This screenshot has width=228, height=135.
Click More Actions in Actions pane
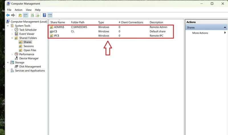[x=200, y=33]
